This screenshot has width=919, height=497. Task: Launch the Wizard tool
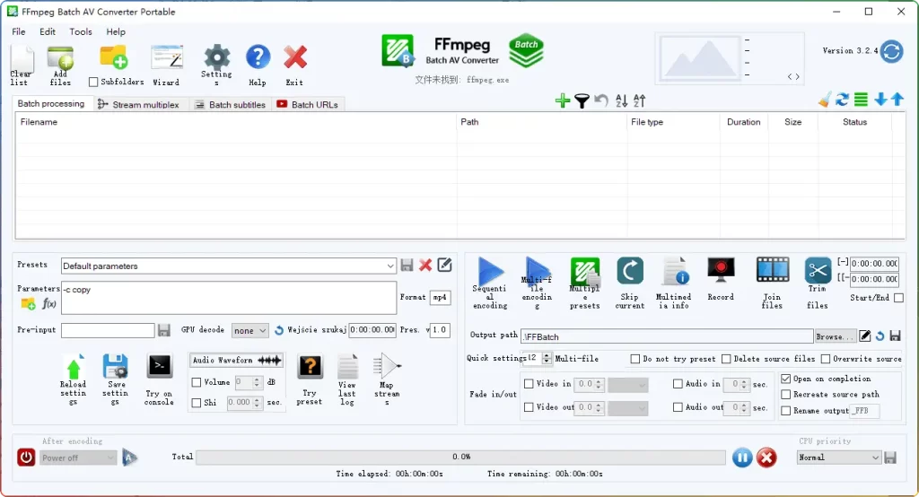tap(166, 65)
